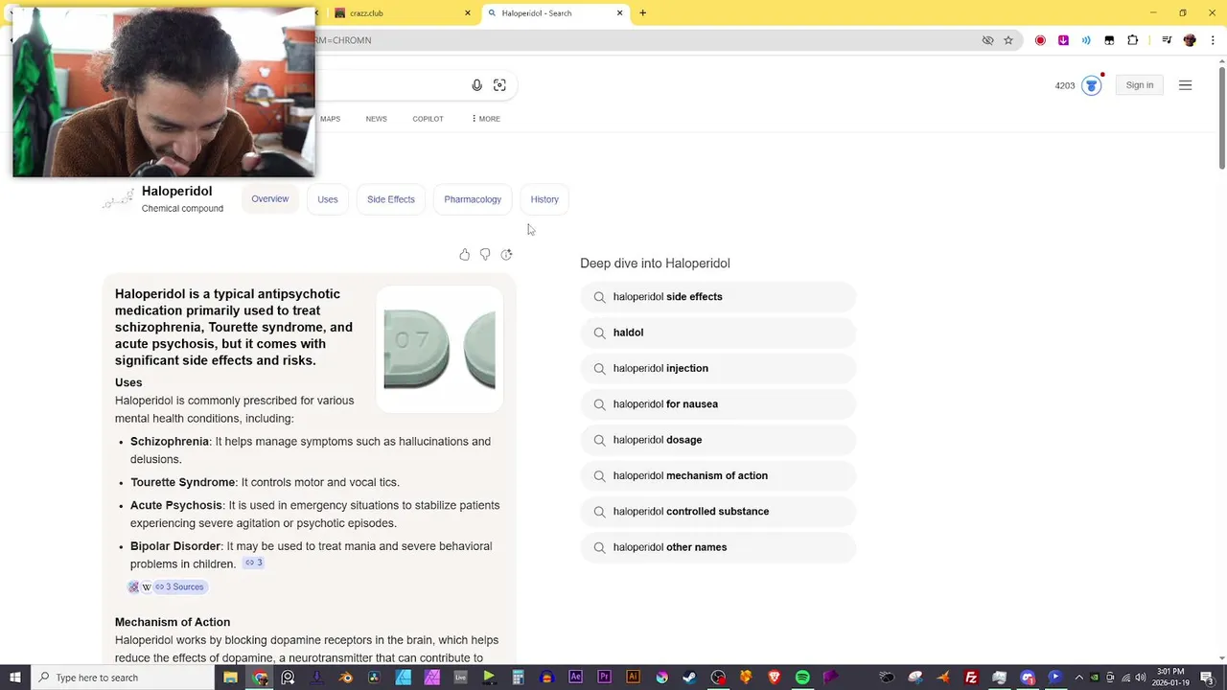
Task: Click the blue sound waves extension icon
Action: (x=1086, y=40)
